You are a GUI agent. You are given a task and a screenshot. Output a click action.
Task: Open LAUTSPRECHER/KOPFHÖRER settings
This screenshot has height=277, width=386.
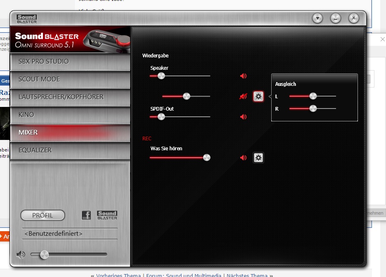70,97
